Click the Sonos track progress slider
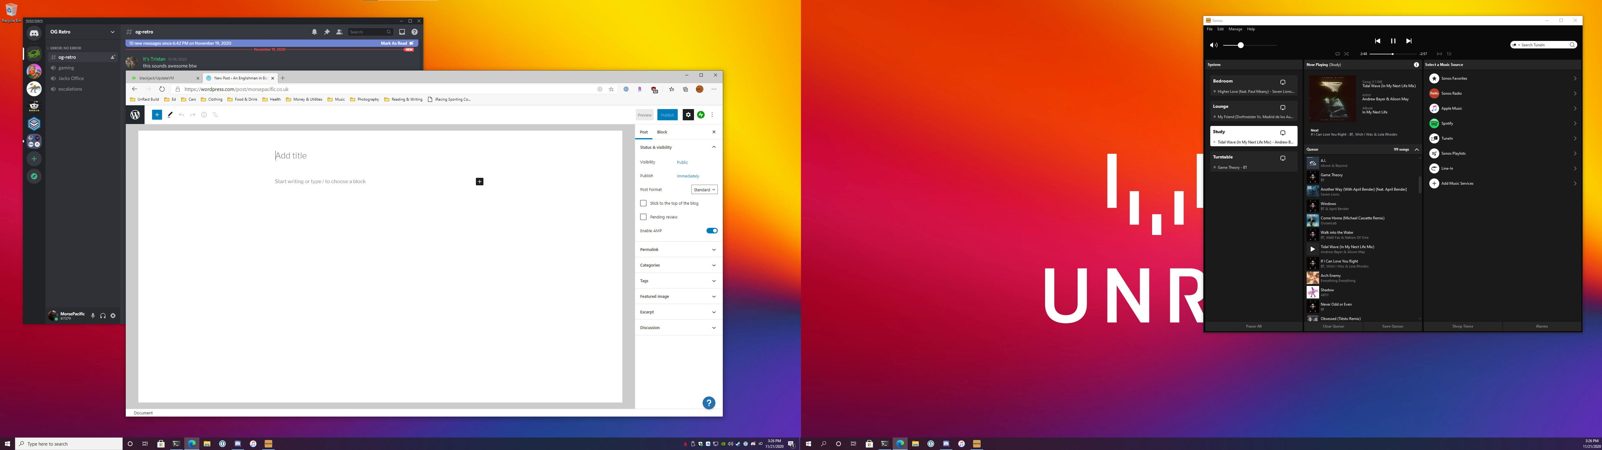Viewport: 1602px width, 450px height. 1392,54
